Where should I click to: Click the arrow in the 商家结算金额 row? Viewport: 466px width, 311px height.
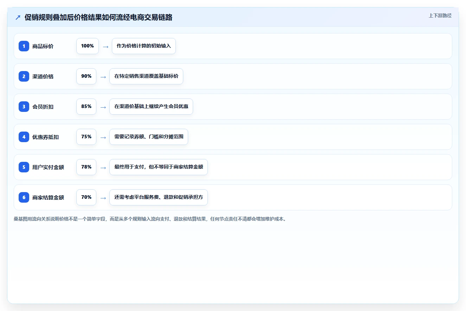pos(103,198)
